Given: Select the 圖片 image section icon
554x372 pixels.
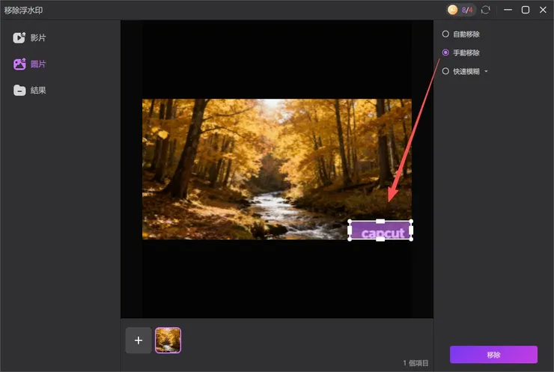Looking at the screenshot, I should [19, 64].
